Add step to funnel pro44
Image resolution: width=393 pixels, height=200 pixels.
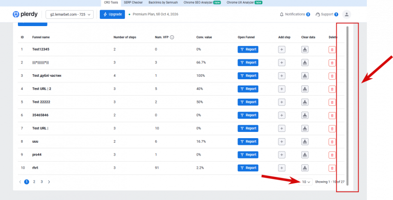[x=282, y=155]
